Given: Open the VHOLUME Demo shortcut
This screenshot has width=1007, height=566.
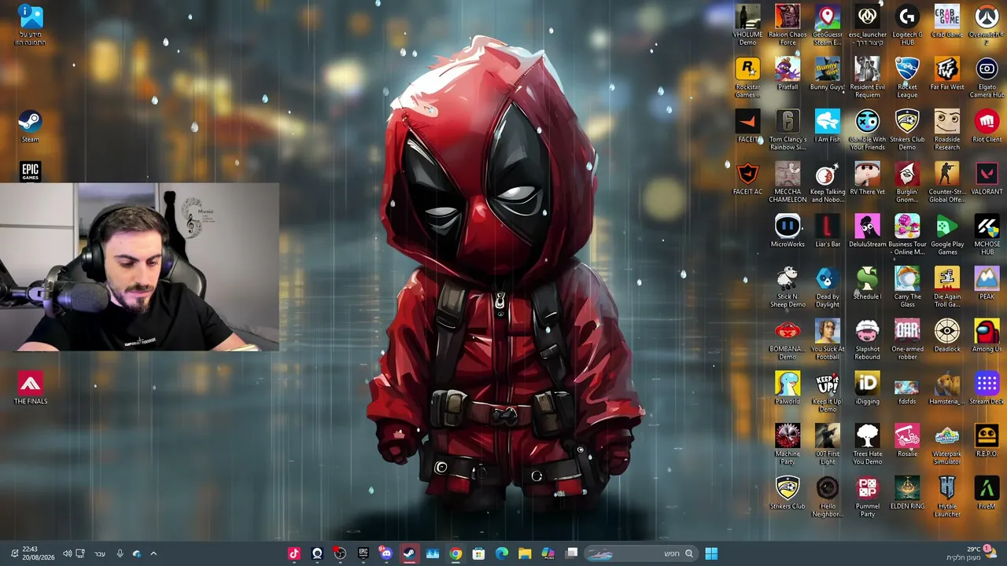Looking at the screenshot, I should (747, 24).
